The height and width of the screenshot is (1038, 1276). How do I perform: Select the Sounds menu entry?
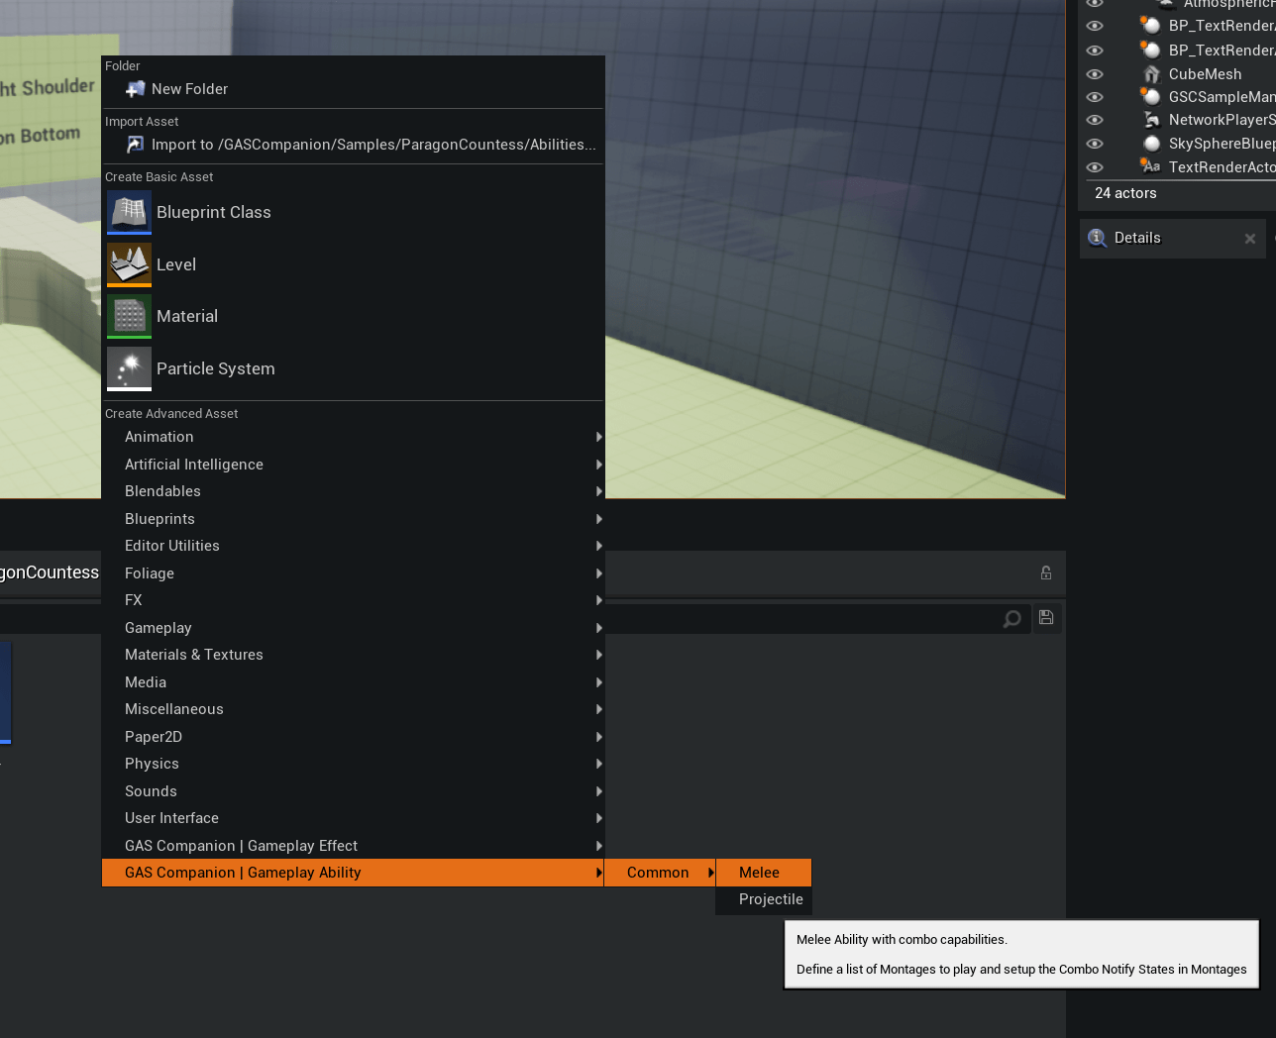click(353, 791)
